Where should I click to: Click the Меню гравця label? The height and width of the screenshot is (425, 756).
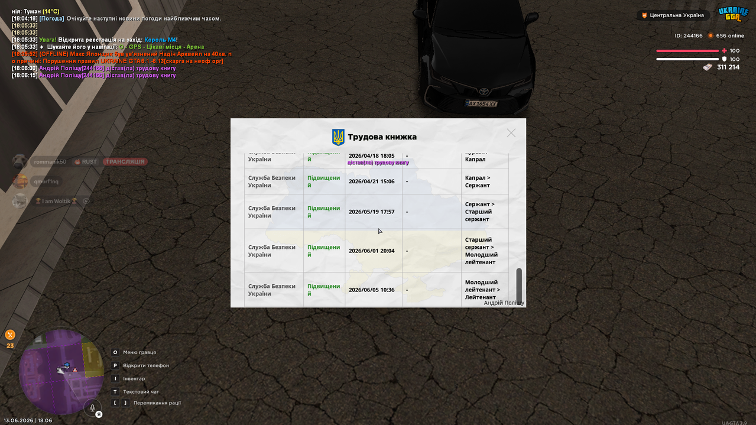(x=139, y=352)
